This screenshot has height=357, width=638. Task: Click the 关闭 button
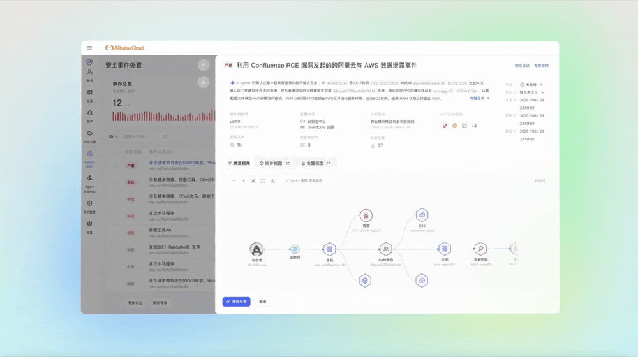coord(262,302)
